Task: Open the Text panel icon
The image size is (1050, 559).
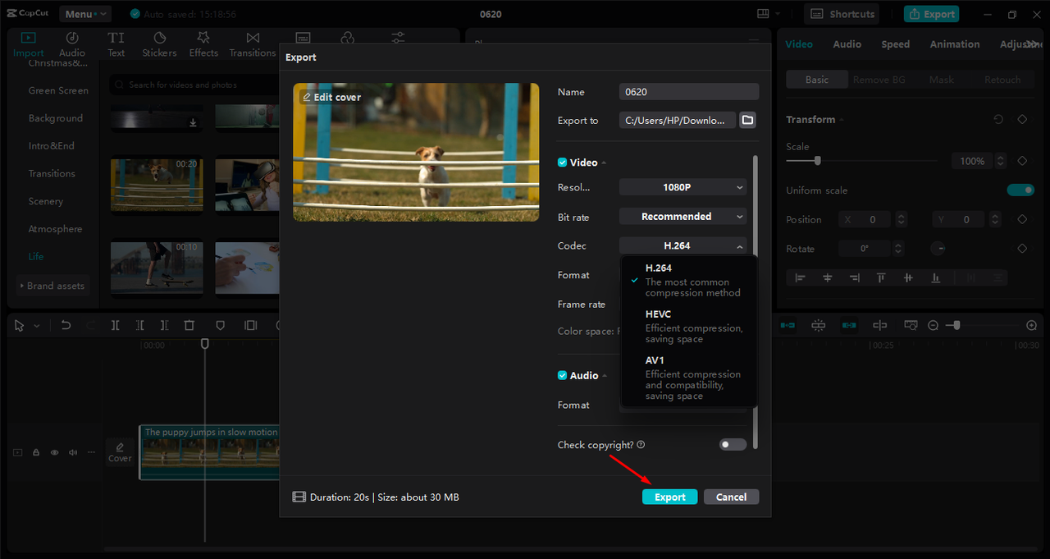Action: [x=116, y=38]
